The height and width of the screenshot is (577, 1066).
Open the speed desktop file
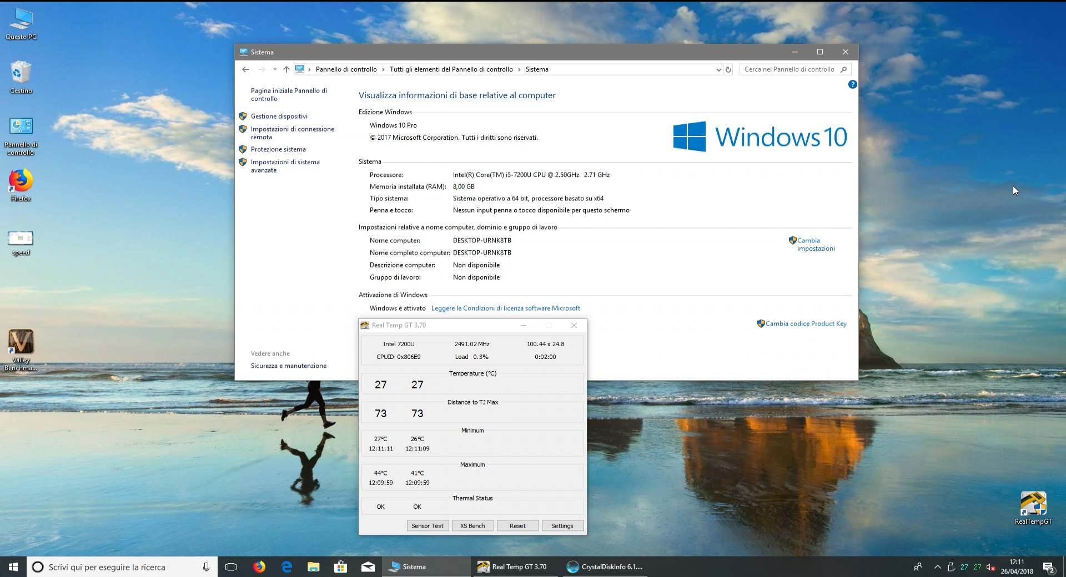21,243
